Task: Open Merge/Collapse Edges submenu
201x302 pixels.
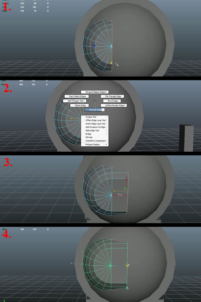Action: point(94,92)
